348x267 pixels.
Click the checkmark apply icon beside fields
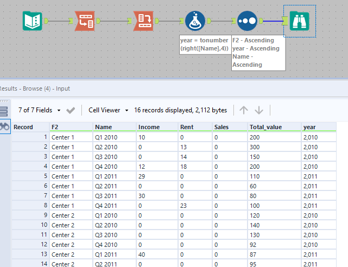[71, 110]
